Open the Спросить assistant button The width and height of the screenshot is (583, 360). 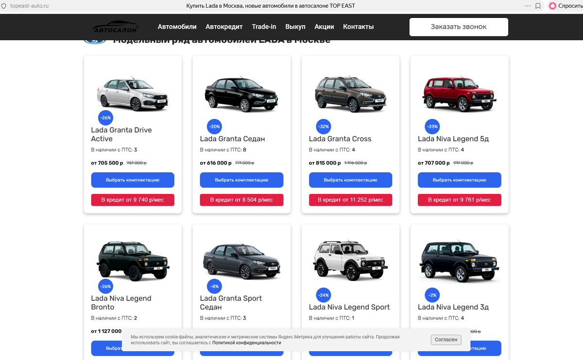[565, 6]
